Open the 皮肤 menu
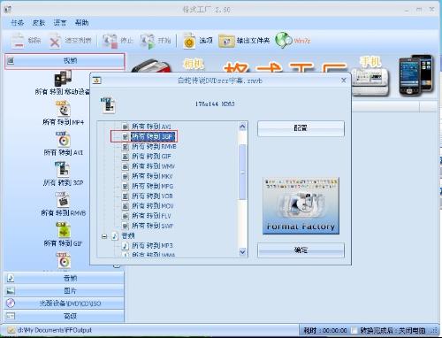 39,23
